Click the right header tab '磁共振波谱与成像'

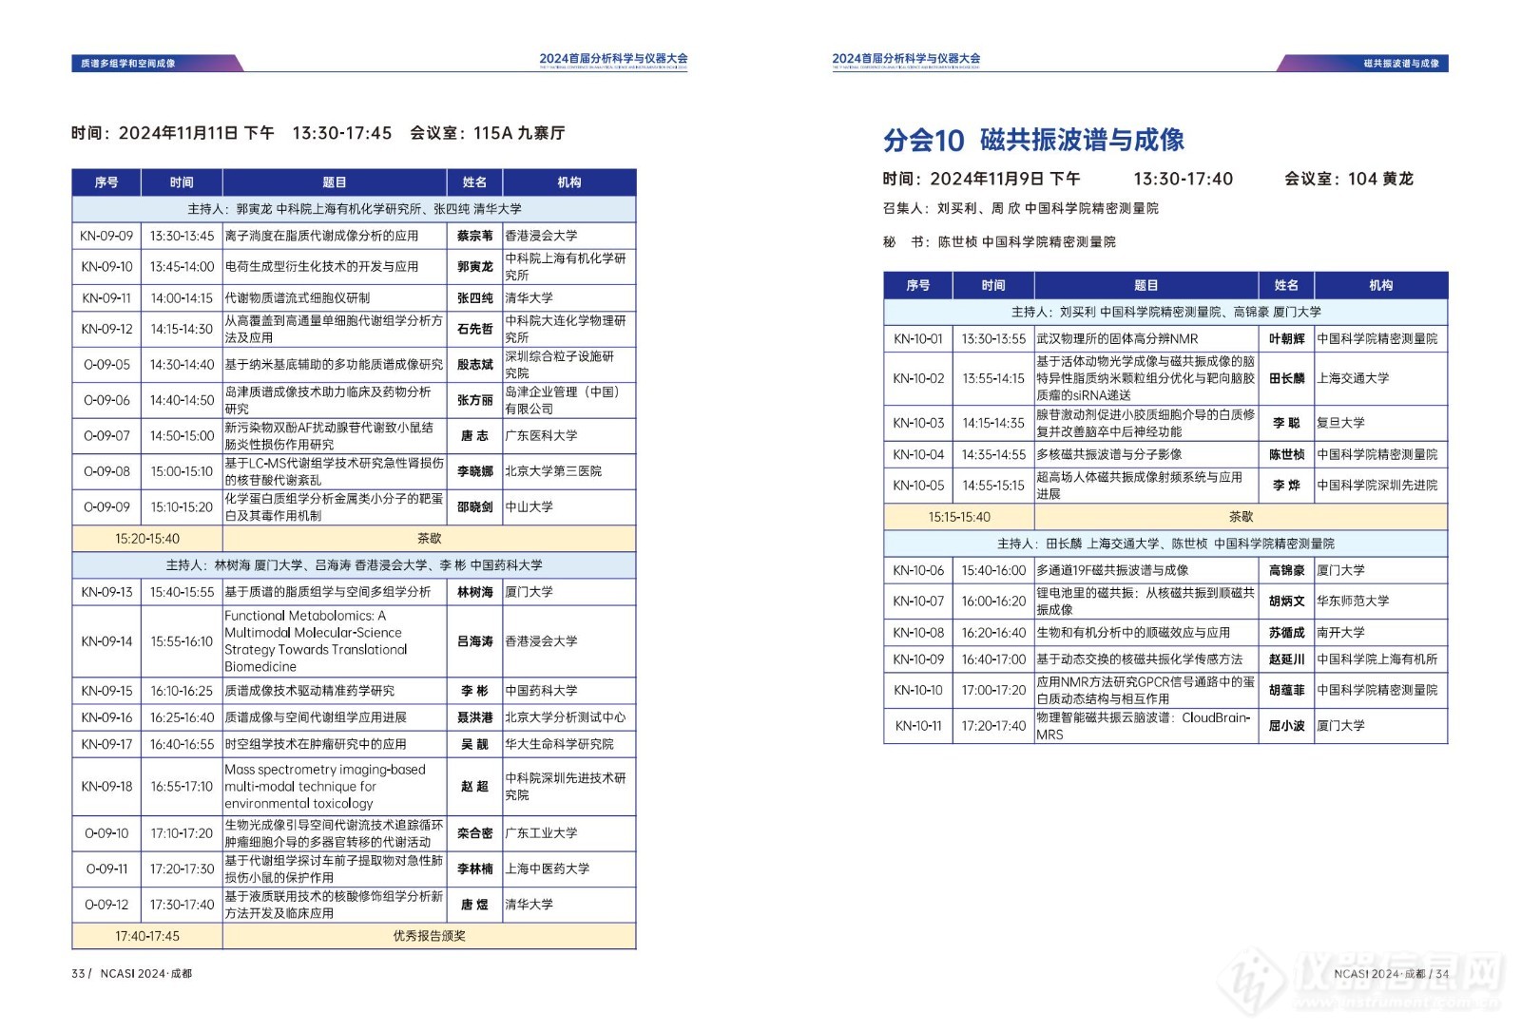click(x=1401, y=64)
